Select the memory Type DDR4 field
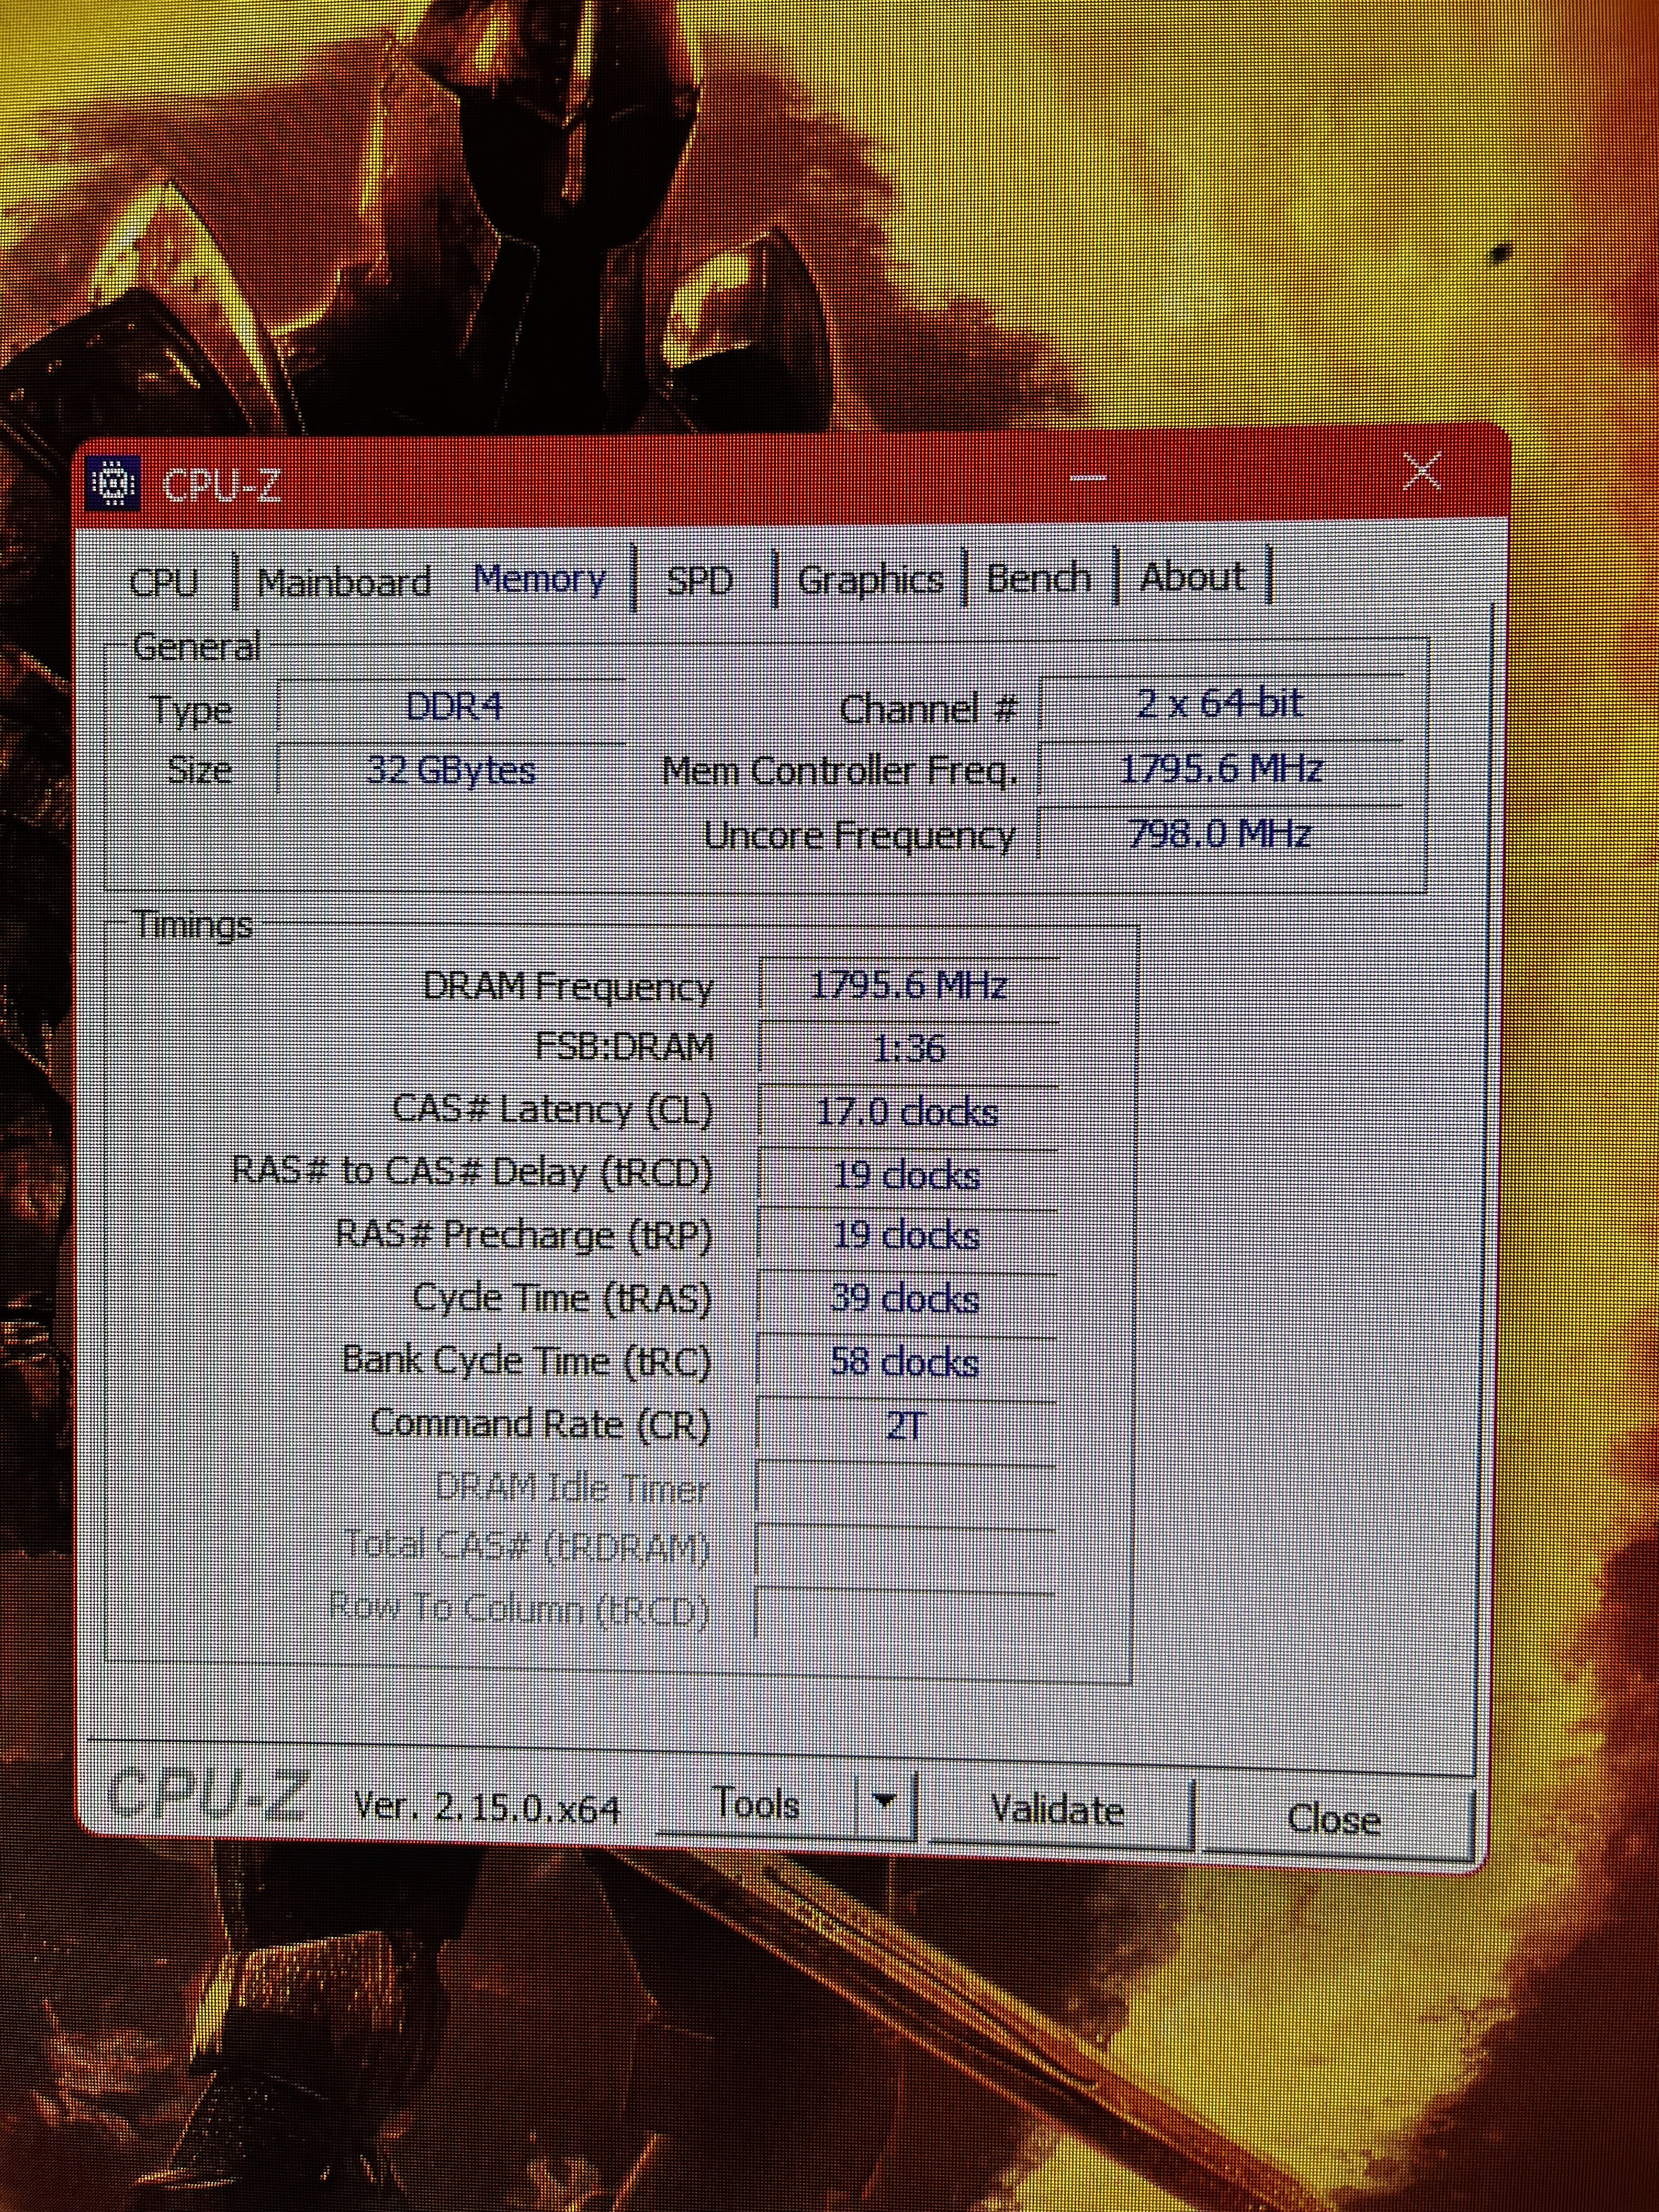The width and height of the screenshot is (1659, 2212). pyautogui.click(x=452, y=708)
